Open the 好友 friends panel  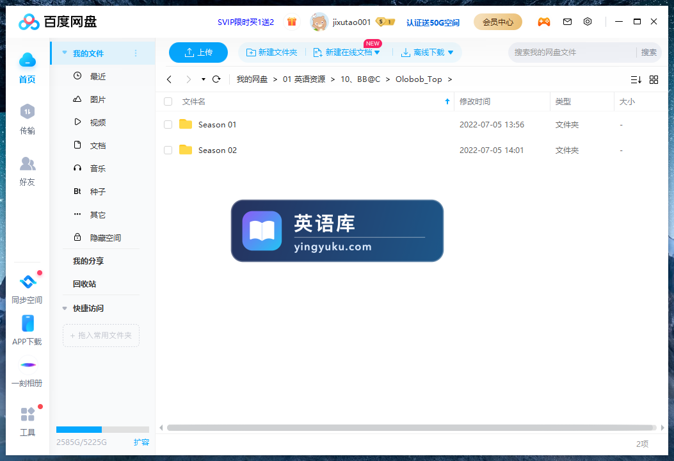(x=27, y=164)
